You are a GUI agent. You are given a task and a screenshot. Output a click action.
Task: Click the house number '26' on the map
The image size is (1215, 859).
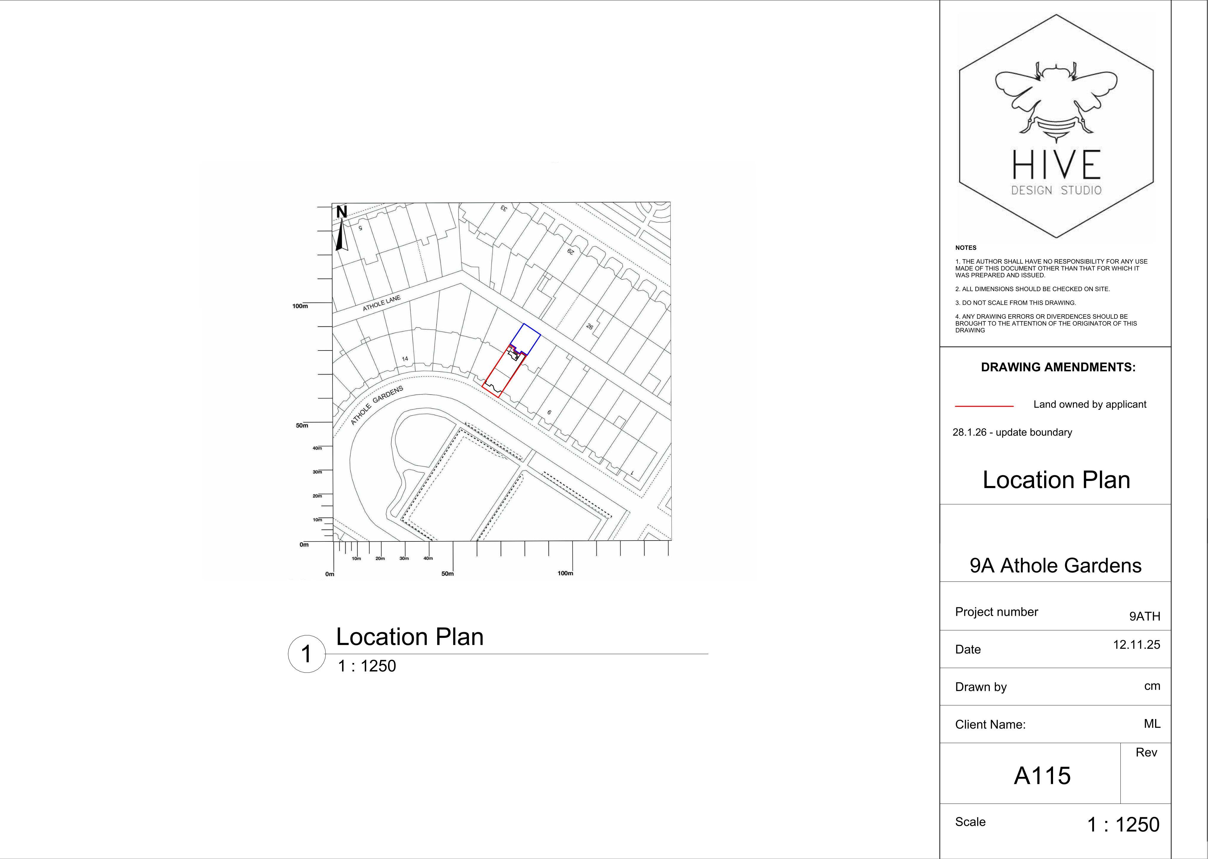(x=589, y=327)
